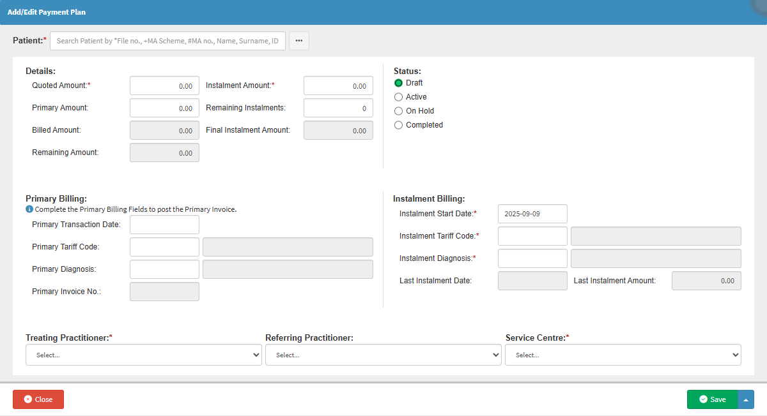Viewport: 767px width, 416px height.
Task: Mark payment plan as Completed
Action: pyautogui.click(x=399, y=125)
